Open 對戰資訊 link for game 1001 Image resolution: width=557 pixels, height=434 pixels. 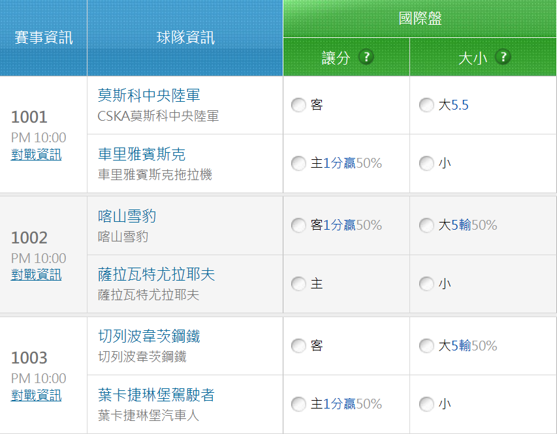37,155
